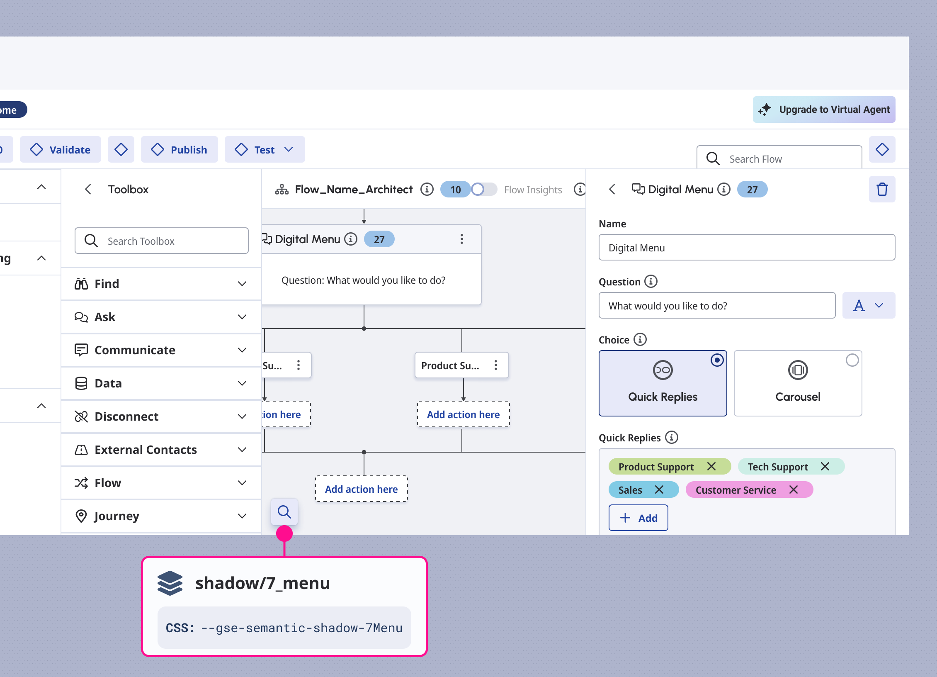Remove the Tech Support quick reply
This screenshot has height=677, width=937.
point(825,466)
